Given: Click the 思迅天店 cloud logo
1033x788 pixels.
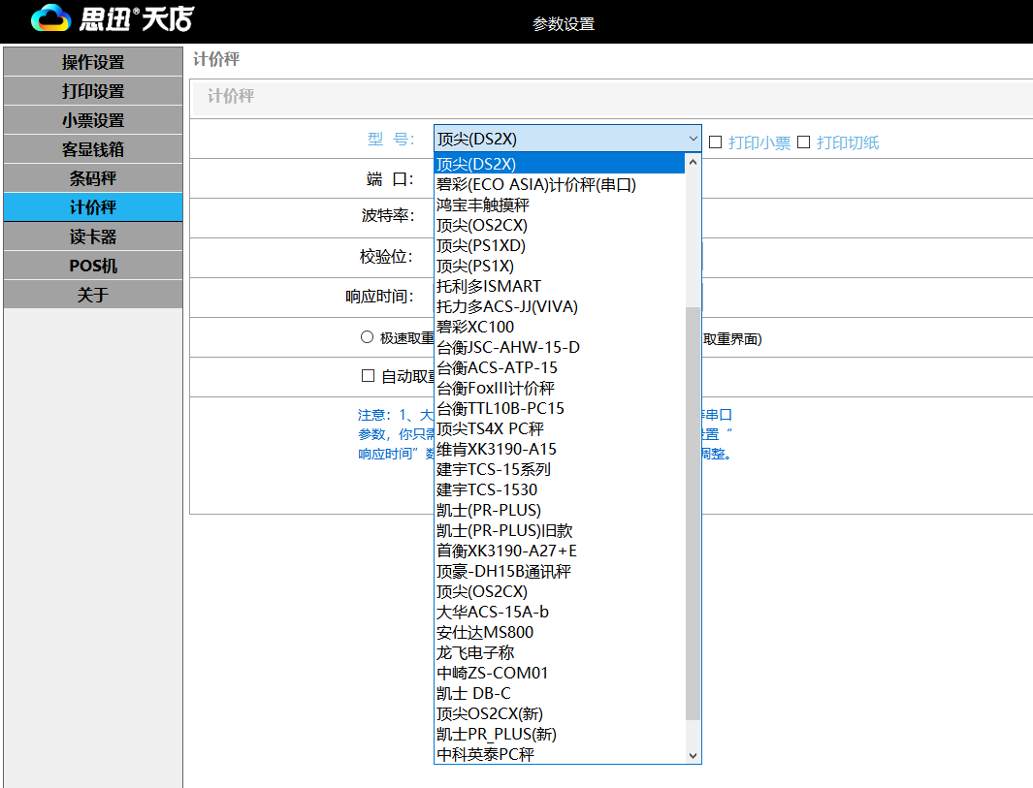Looking at the screenshot, I should [x=113, y=18].
